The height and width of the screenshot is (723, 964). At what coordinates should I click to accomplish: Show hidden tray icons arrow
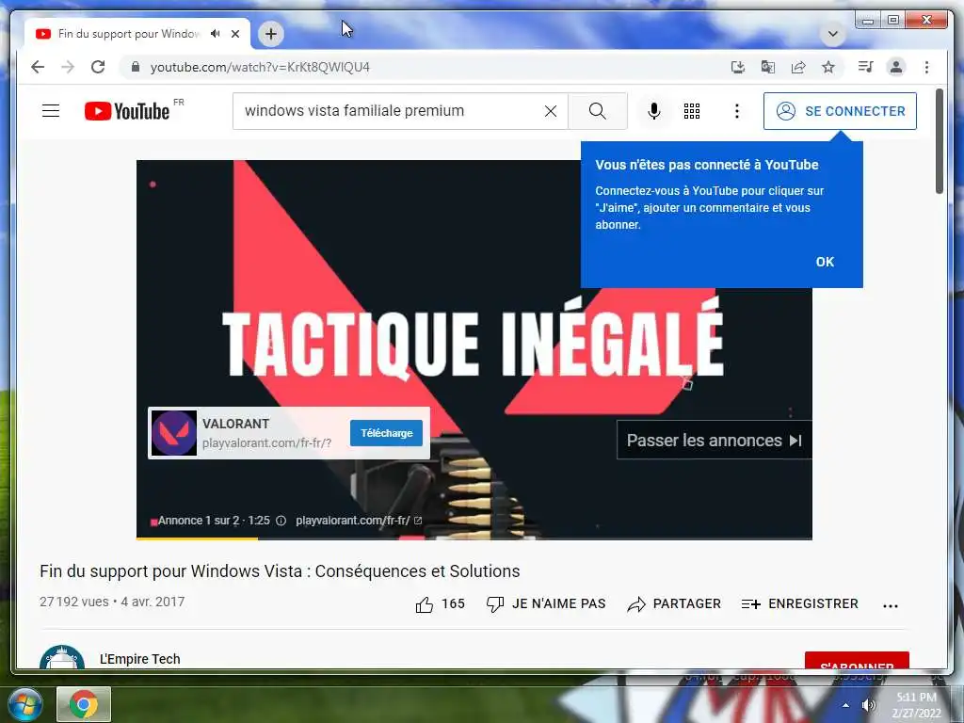(846, 705)
